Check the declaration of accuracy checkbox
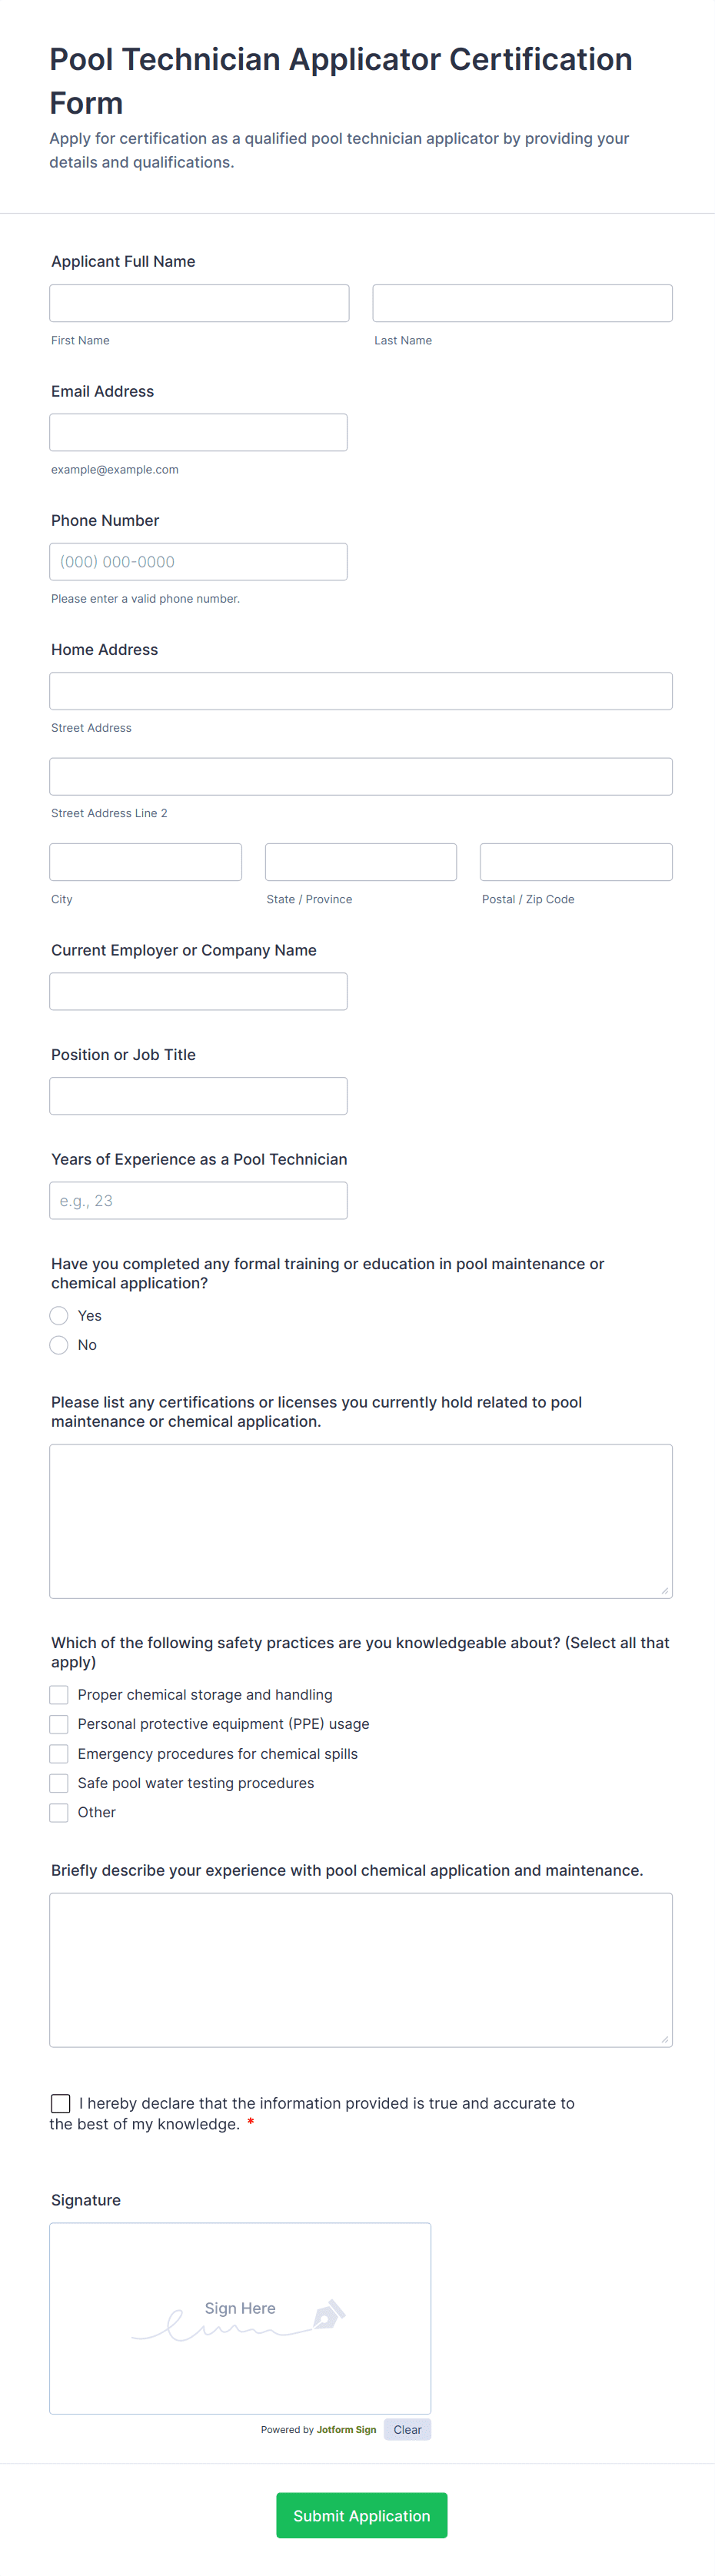This screenshot has height=2576, width=715. 61,2103
